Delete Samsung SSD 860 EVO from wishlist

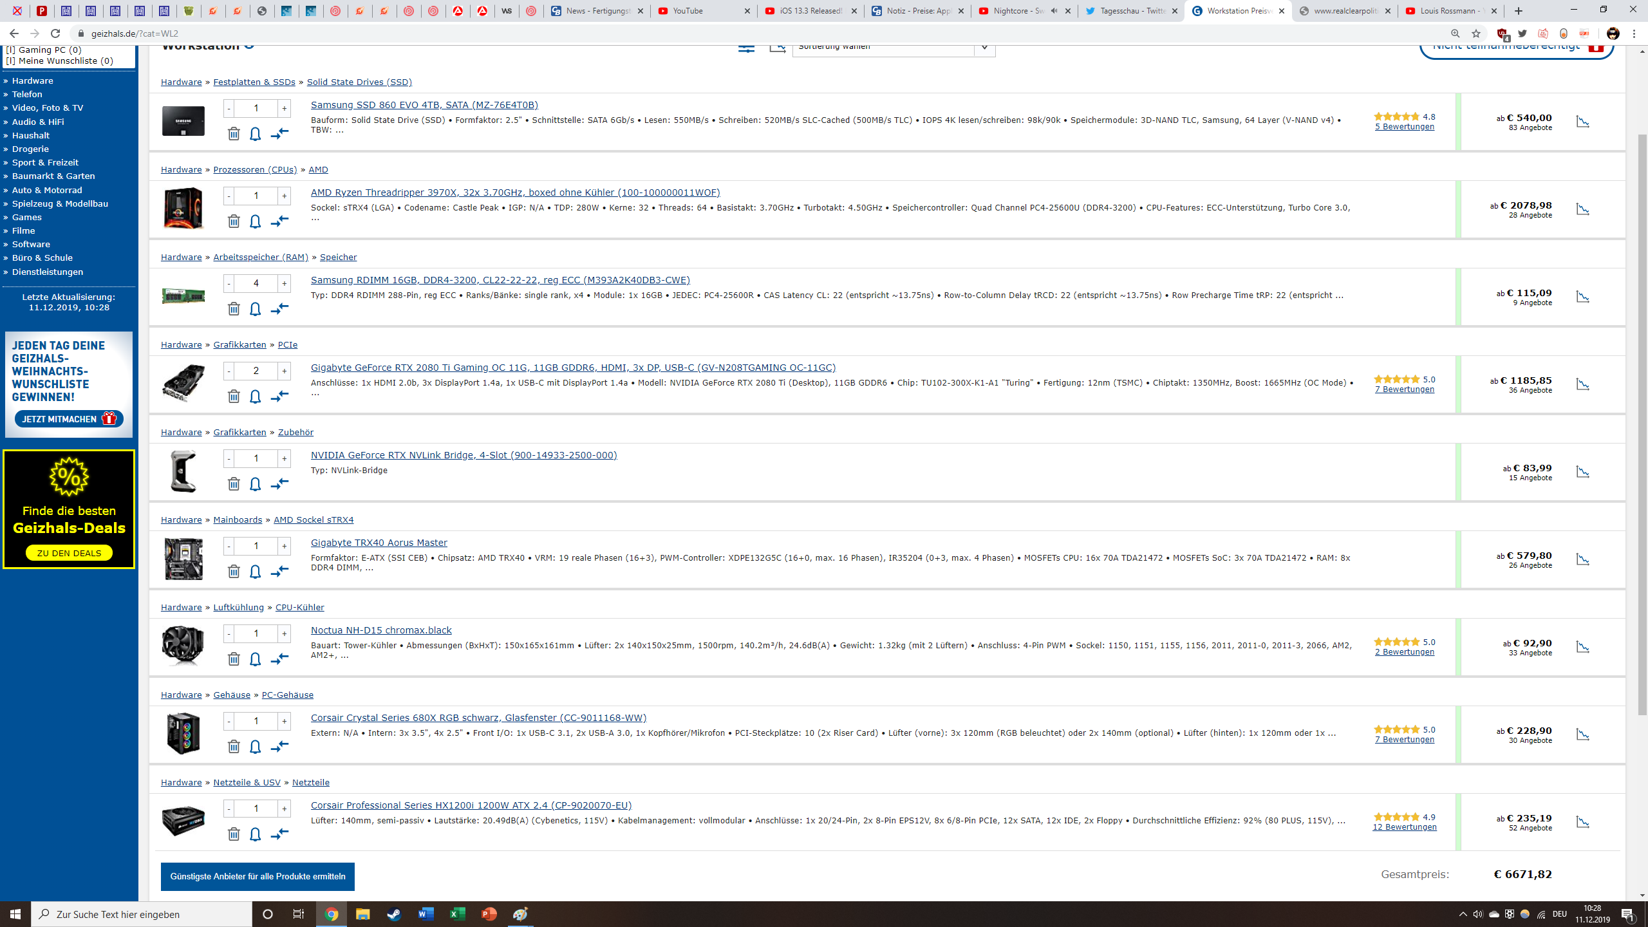tap(234, 134)
